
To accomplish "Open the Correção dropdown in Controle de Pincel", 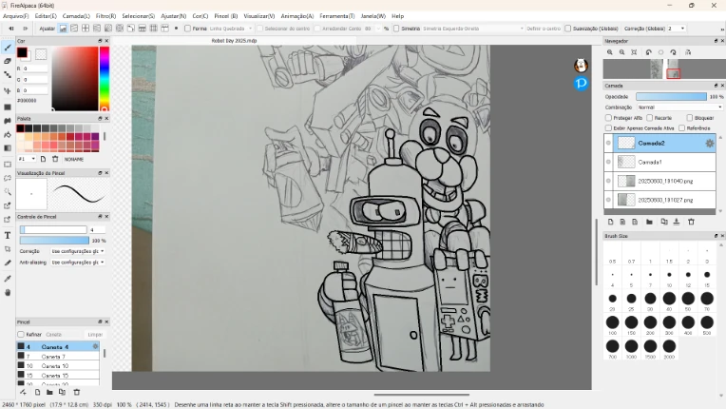I will click(77, 251).
